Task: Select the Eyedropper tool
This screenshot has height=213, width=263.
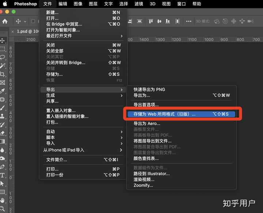Action: (x=3, y=91)
